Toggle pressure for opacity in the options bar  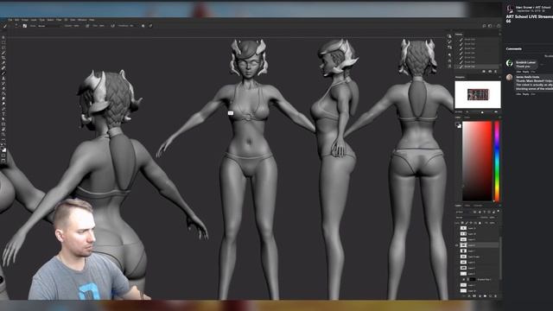[87, 26]
